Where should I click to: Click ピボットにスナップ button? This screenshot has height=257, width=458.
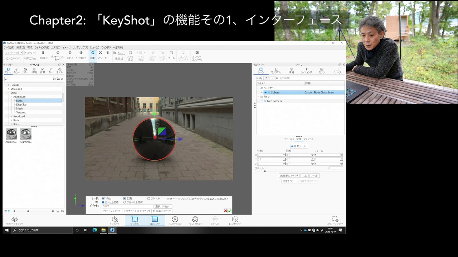point(112,211)
